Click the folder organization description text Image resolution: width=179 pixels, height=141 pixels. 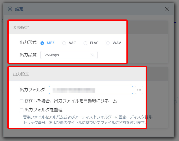click(x=84, y=120)
